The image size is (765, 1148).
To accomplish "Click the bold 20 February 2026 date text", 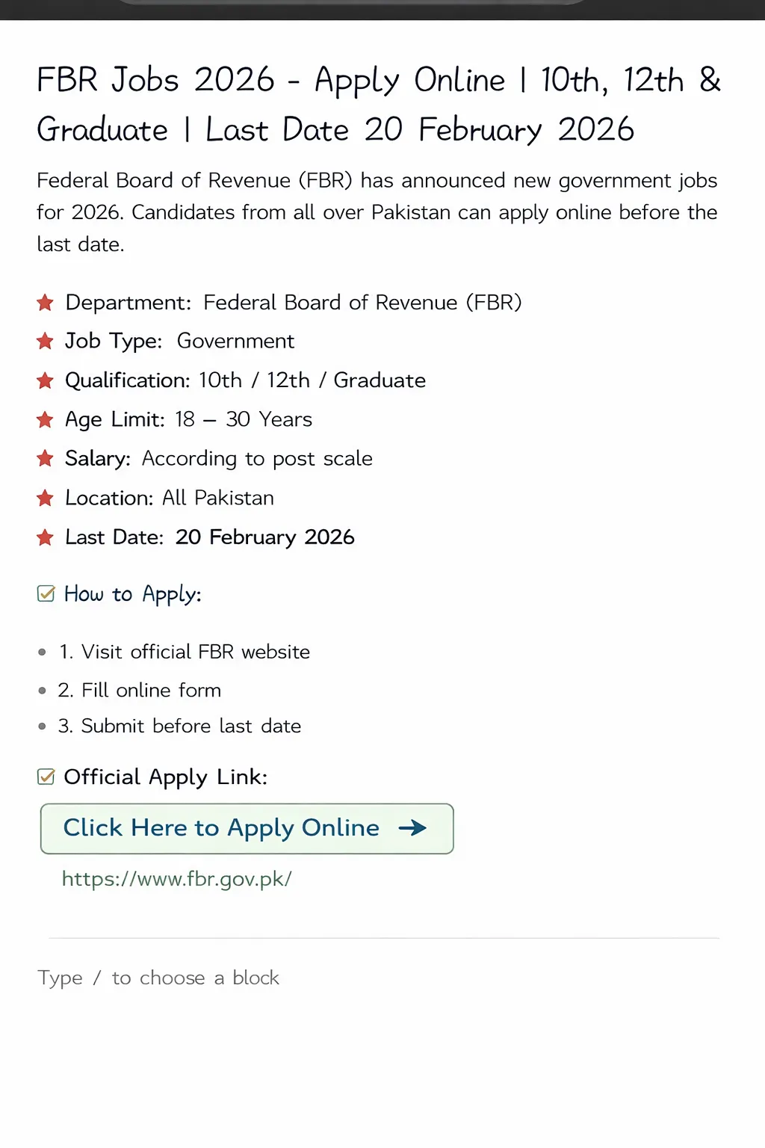I will (x=264, y=537).
